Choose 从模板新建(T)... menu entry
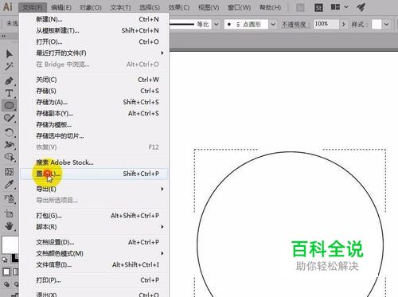The width and height of the screenshot is (398, 297). pyautogui.click(x=94, y=30)
